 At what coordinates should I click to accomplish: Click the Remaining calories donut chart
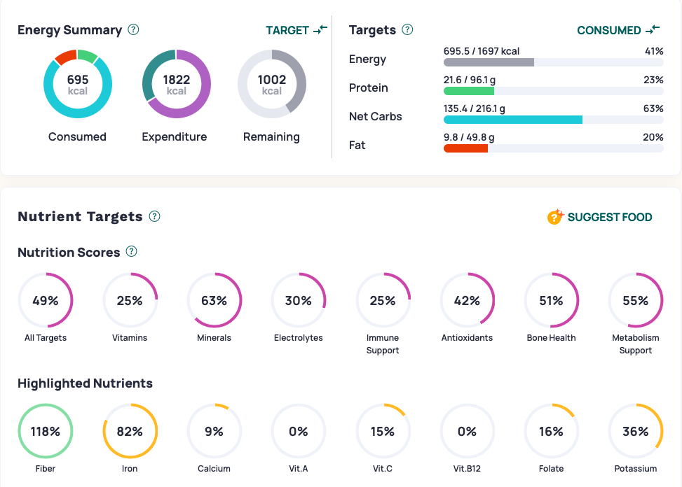coord(272,84)
